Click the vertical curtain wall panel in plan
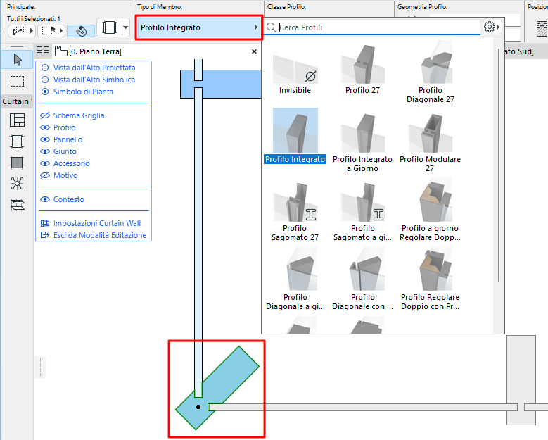The height and width of the screenshot is (440, 548). 198,241
